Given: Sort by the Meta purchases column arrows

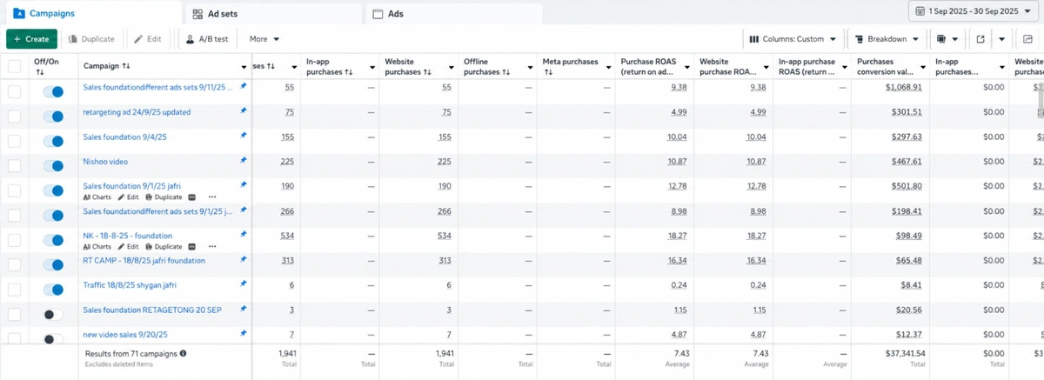Looking at the screenshot, I should (x=548, y=72).
